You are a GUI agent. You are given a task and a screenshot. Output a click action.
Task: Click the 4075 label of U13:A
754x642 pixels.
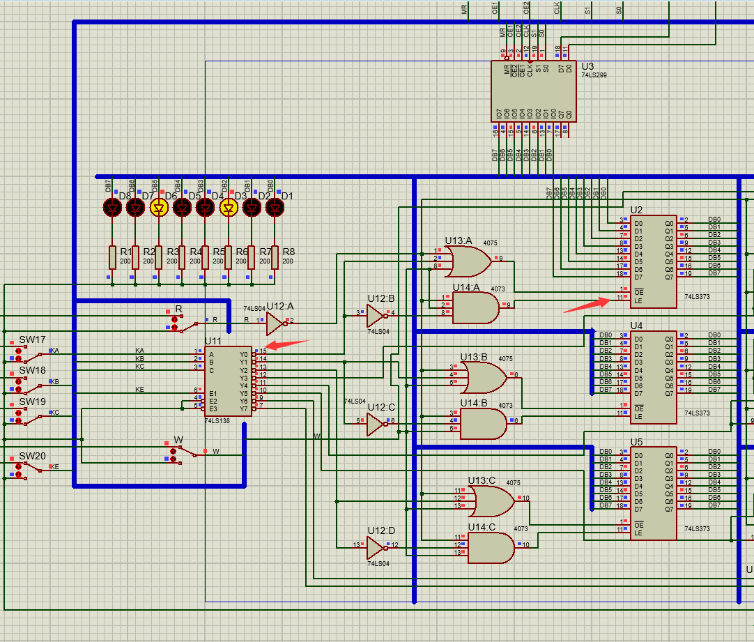click(x=491, y=243)
